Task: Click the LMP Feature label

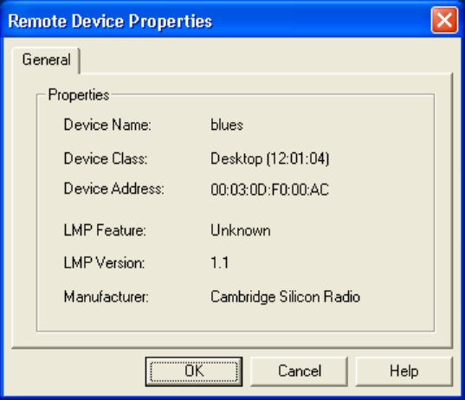Action: (105, 230)
